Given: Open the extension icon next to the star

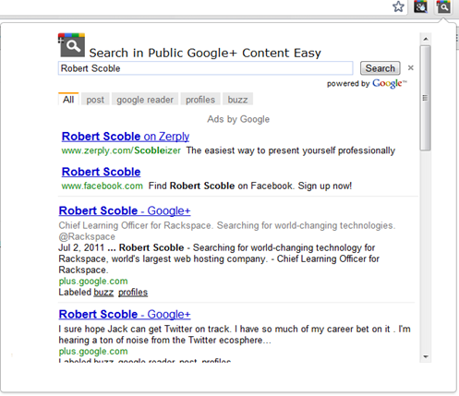Looking at the screenshot, I should [x=420, y=6].
